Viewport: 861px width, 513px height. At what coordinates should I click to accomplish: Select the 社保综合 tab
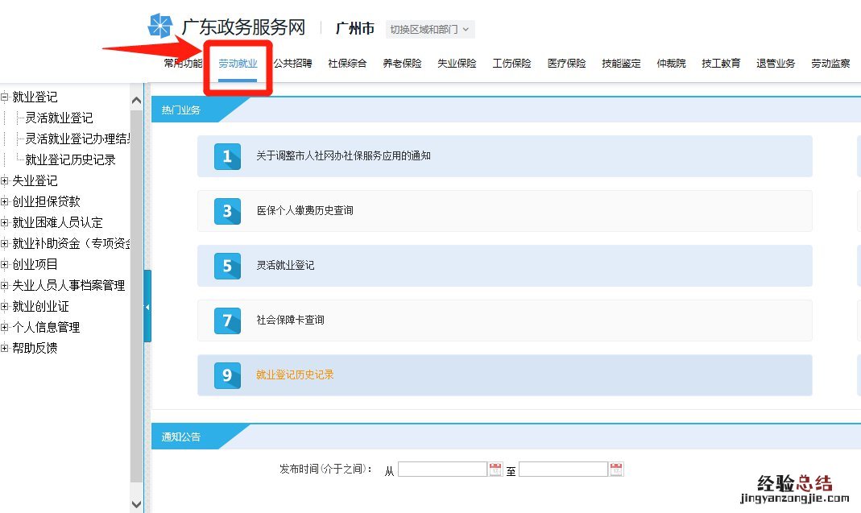(347, 63)
